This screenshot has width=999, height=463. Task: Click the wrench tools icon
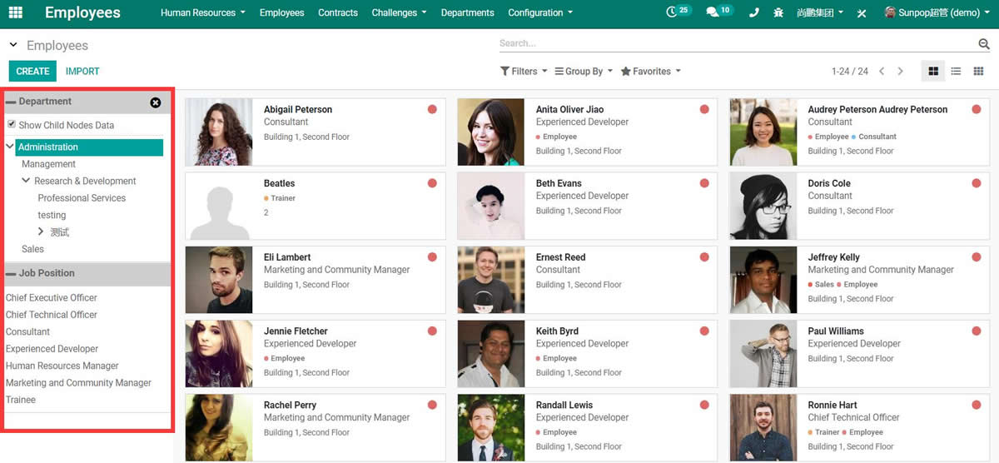(x=862, y=13)
